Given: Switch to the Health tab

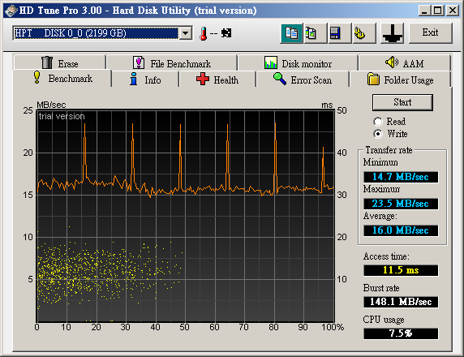Looking at the screenshot, I should (217, 80).
